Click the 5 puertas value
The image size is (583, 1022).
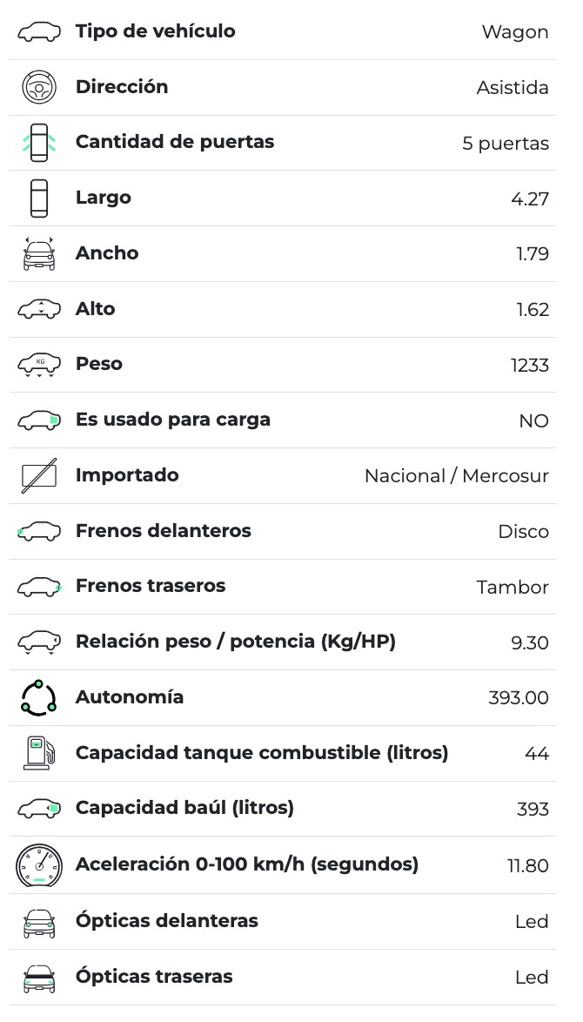click(x=505, y=144)
